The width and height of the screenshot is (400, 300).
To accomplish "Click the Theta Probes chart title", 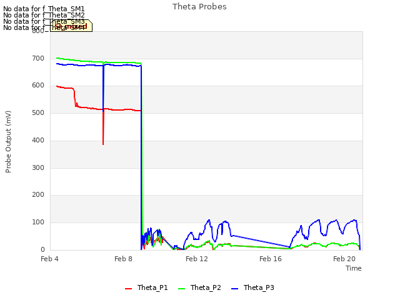I will 199,7.
